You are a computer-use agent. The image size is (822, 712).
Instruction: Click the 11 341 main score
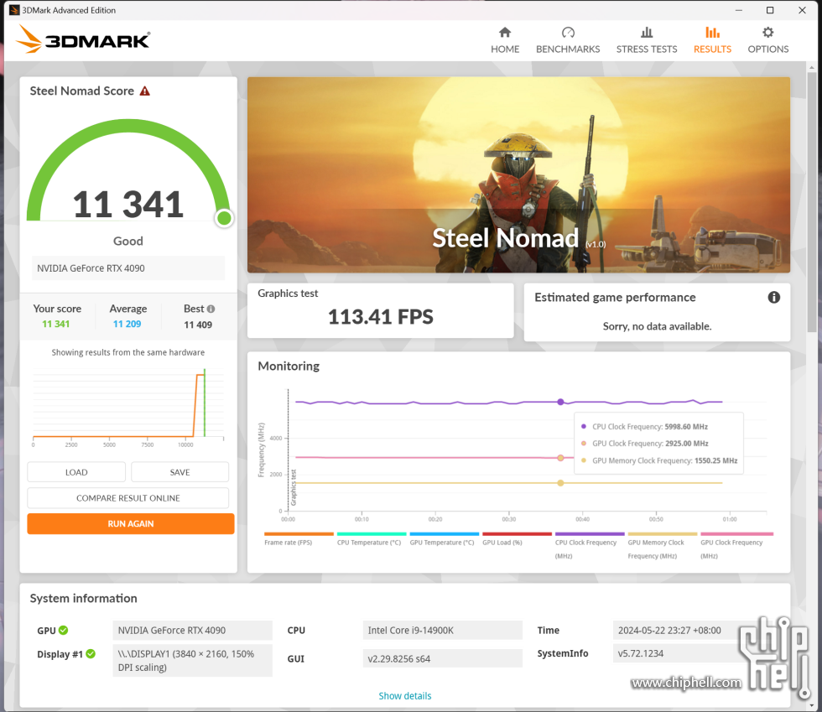click(127, 205)
